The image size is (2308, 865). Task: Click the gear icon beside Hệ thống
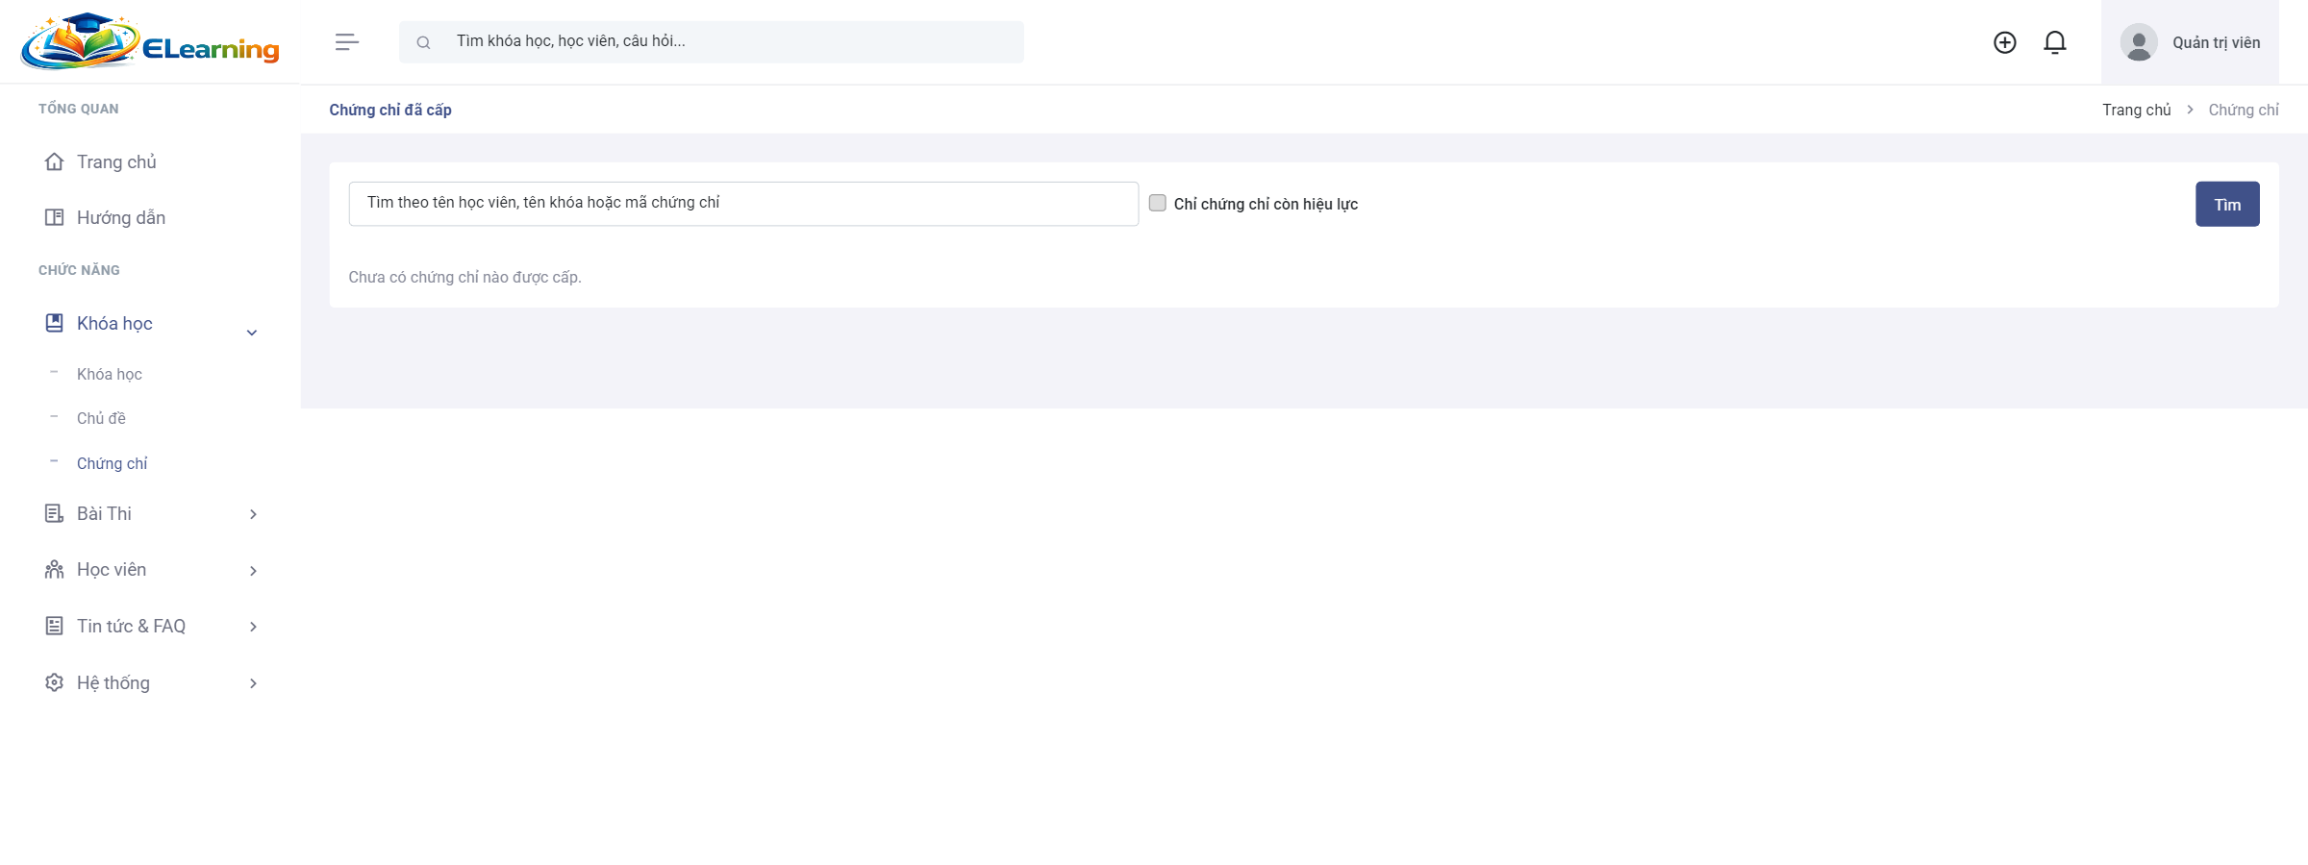(x=55, y=682)
